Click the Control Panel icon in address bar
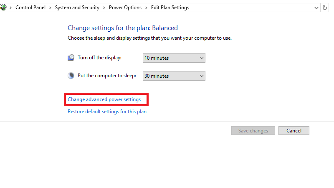Image resolution: width=334 pixels, height=188 pixels. [x=3, y=8]
